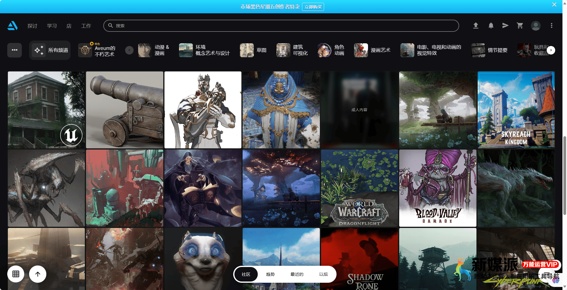The height and width of the screenshot is (290, 567).
Task: Open the 学习 menu item
Action: [52, 26]
